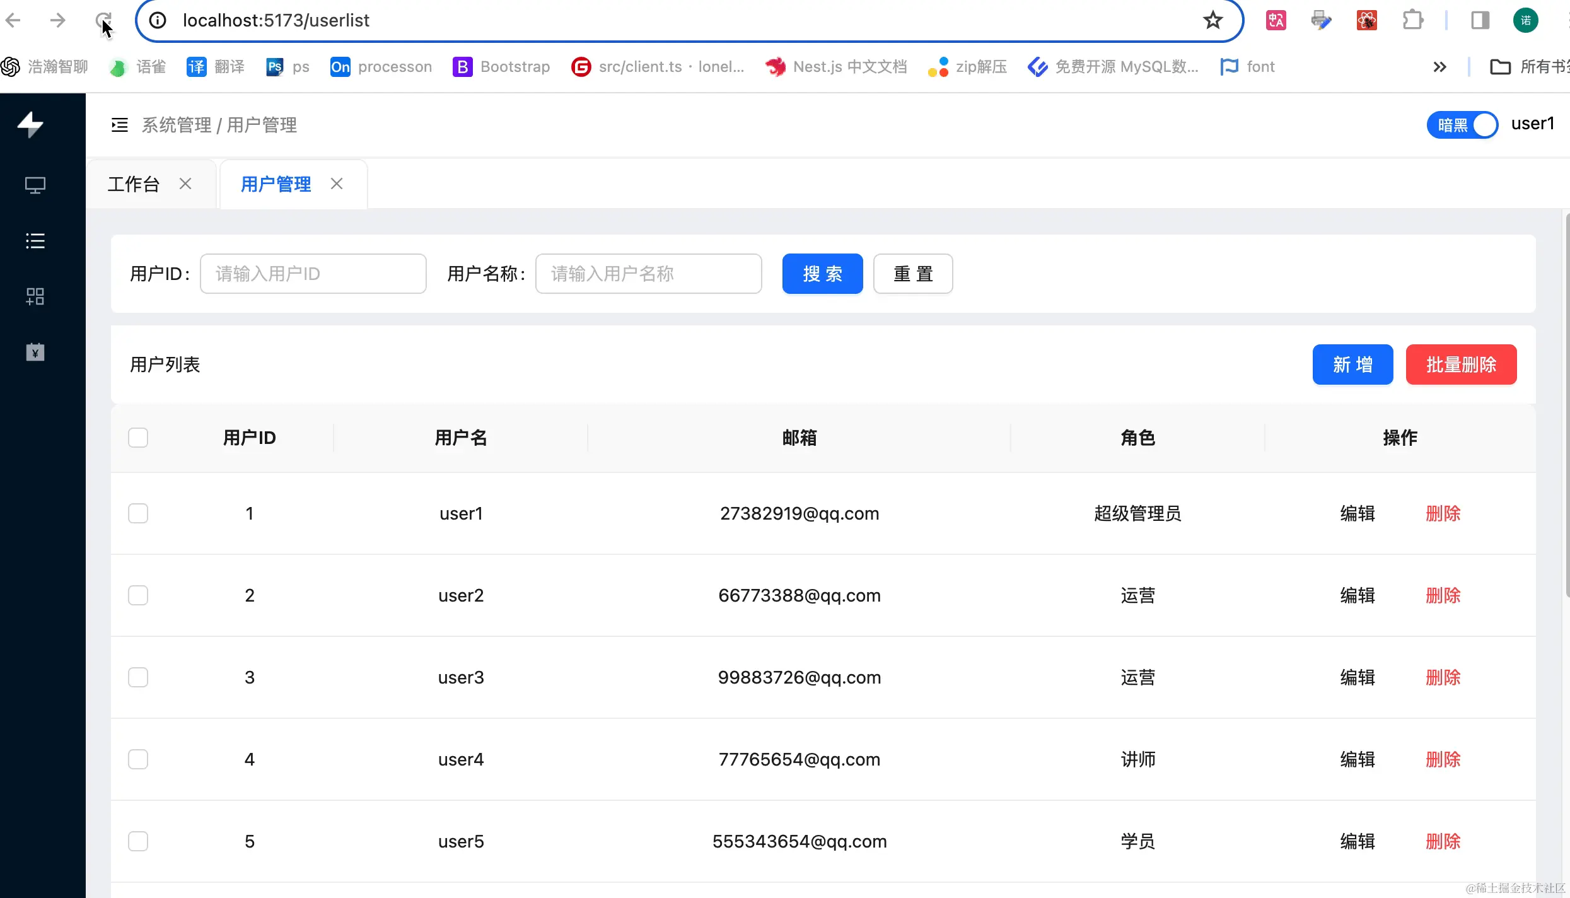Focus the 用户名称 input field
Image resolution: width=1570 pixels, height=898 pixels.
[x=648, y=274]
